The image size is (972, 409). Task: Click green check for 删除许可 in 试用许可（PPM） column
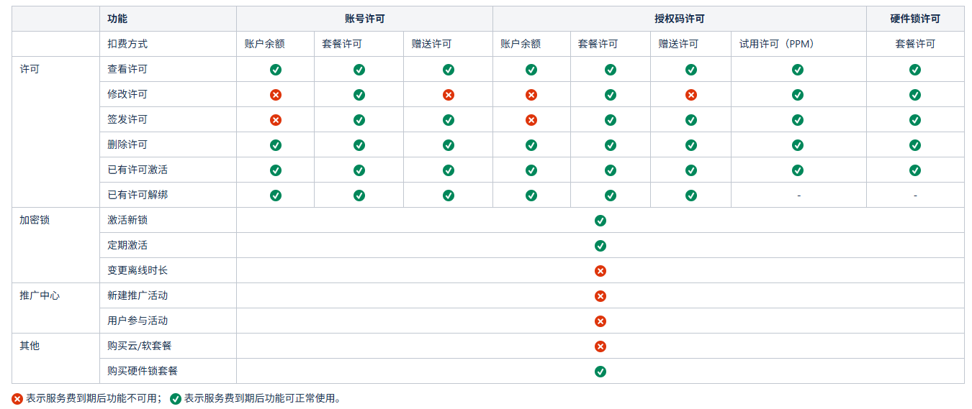798,145
